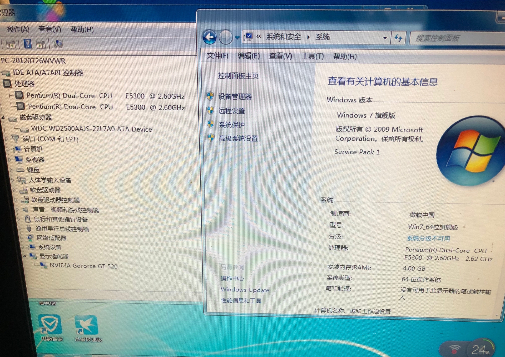Expand 端口 (COM 和 LPT) node

pos(6,138)
